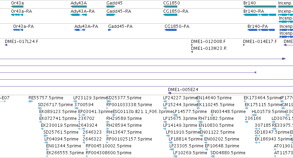Select the SD26717.5prime label

(55, 104)
